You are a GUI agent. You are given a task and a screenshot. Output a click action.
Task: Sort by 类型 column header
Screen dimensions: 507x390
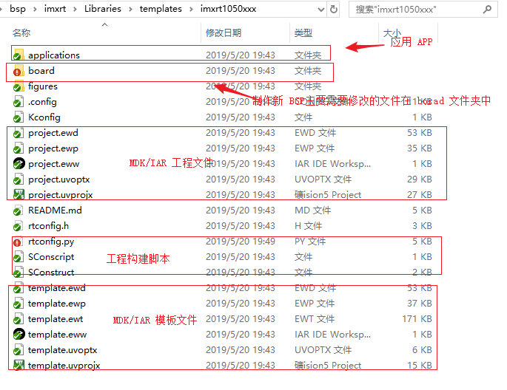(x=303, y=33)
